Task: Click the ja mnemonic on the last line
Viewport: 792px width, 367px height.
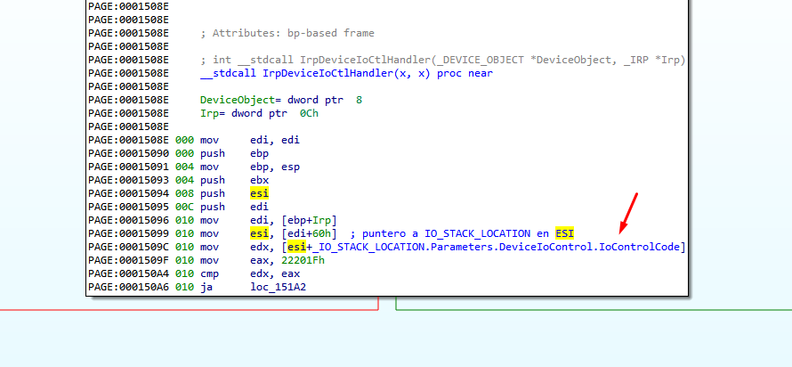Action: point(206,286)
